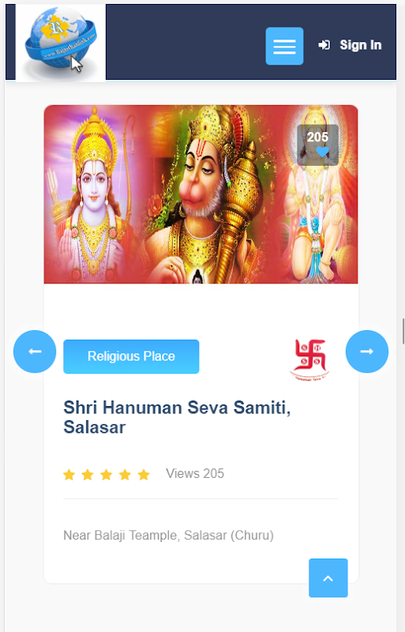
Task: Open the hamburger navigation menu
Action: pyautogui.click(x=284, y=46)
